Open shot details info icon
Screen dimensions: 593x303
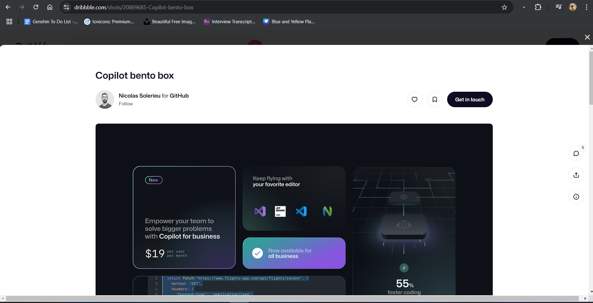(x=576, y=197)
